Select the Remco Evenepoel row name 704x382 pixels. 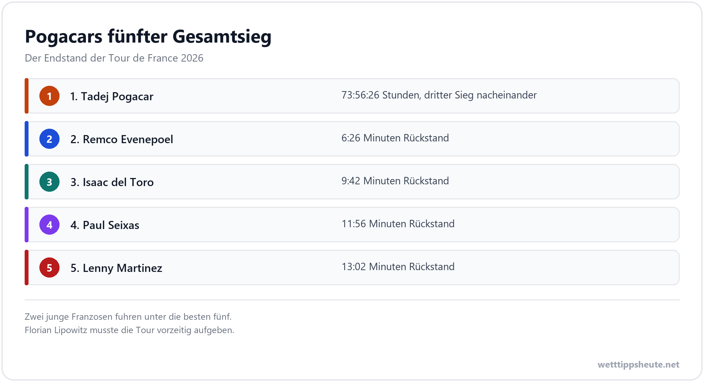[x=121, y=139]
